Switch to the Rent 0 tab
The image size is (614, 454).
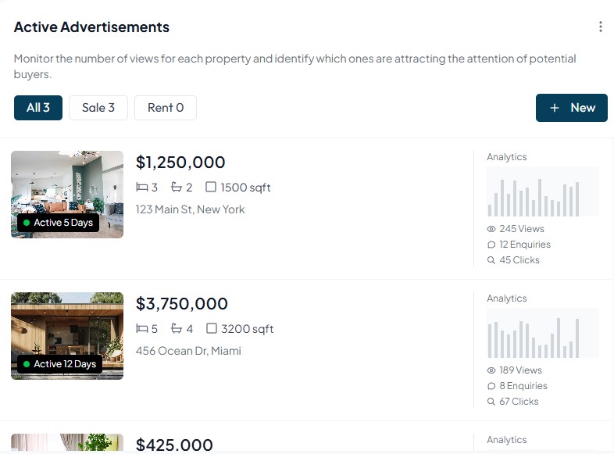point(166,108)
